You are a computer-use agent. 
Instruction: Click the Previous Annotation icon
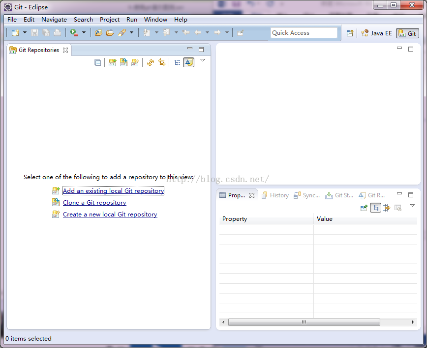coord(166,33)
